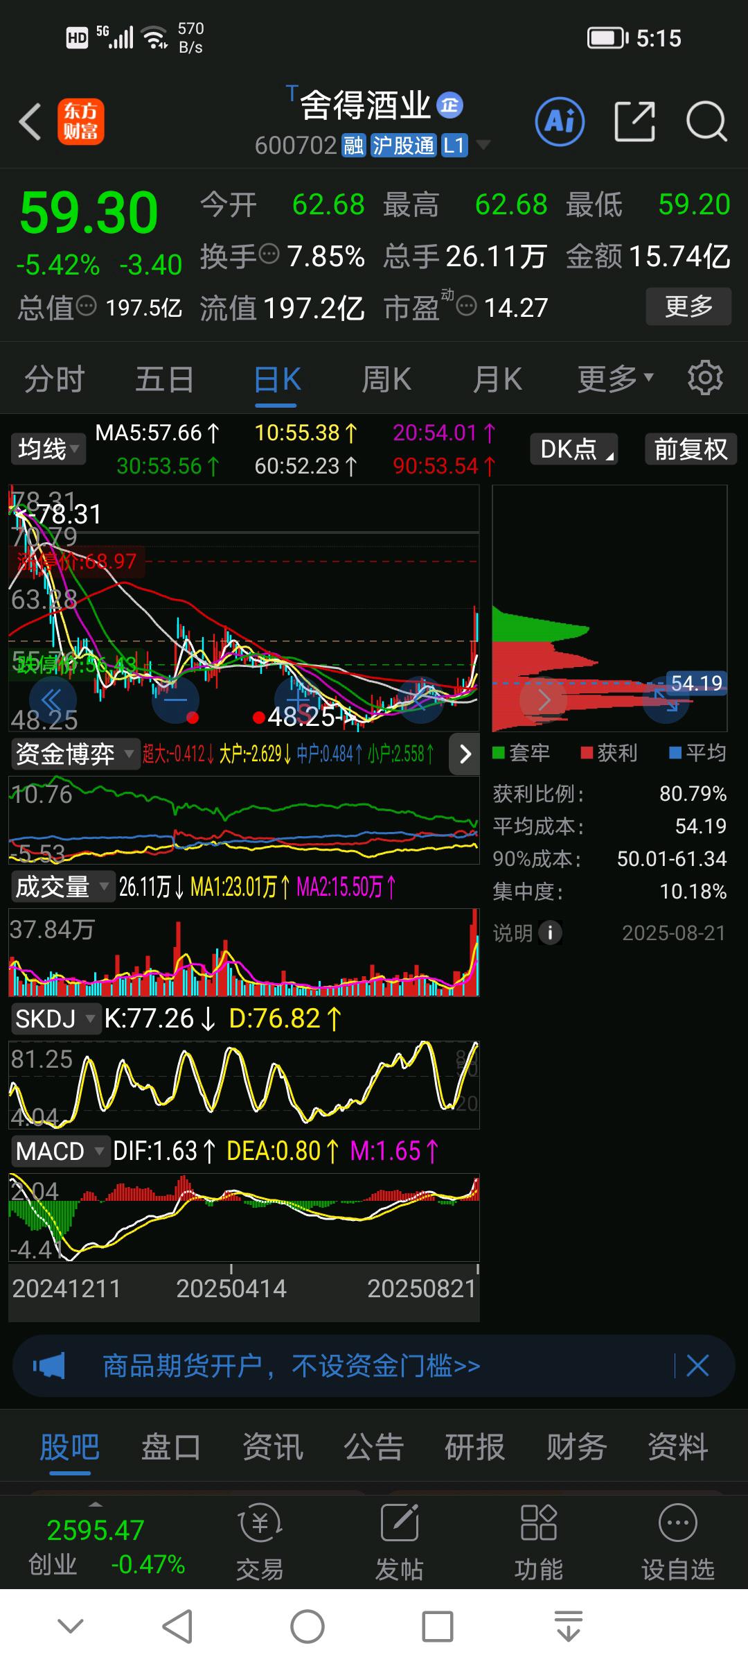Tap Android recent apps square
Image resolution: width=748 pixels, height=1664 pixels.
click(438, 1626)
